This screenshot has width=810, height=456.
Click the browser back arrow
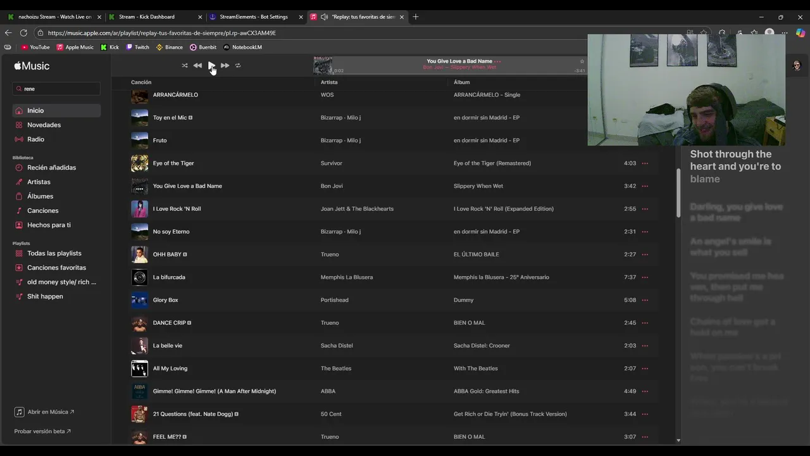coord(8,33)
